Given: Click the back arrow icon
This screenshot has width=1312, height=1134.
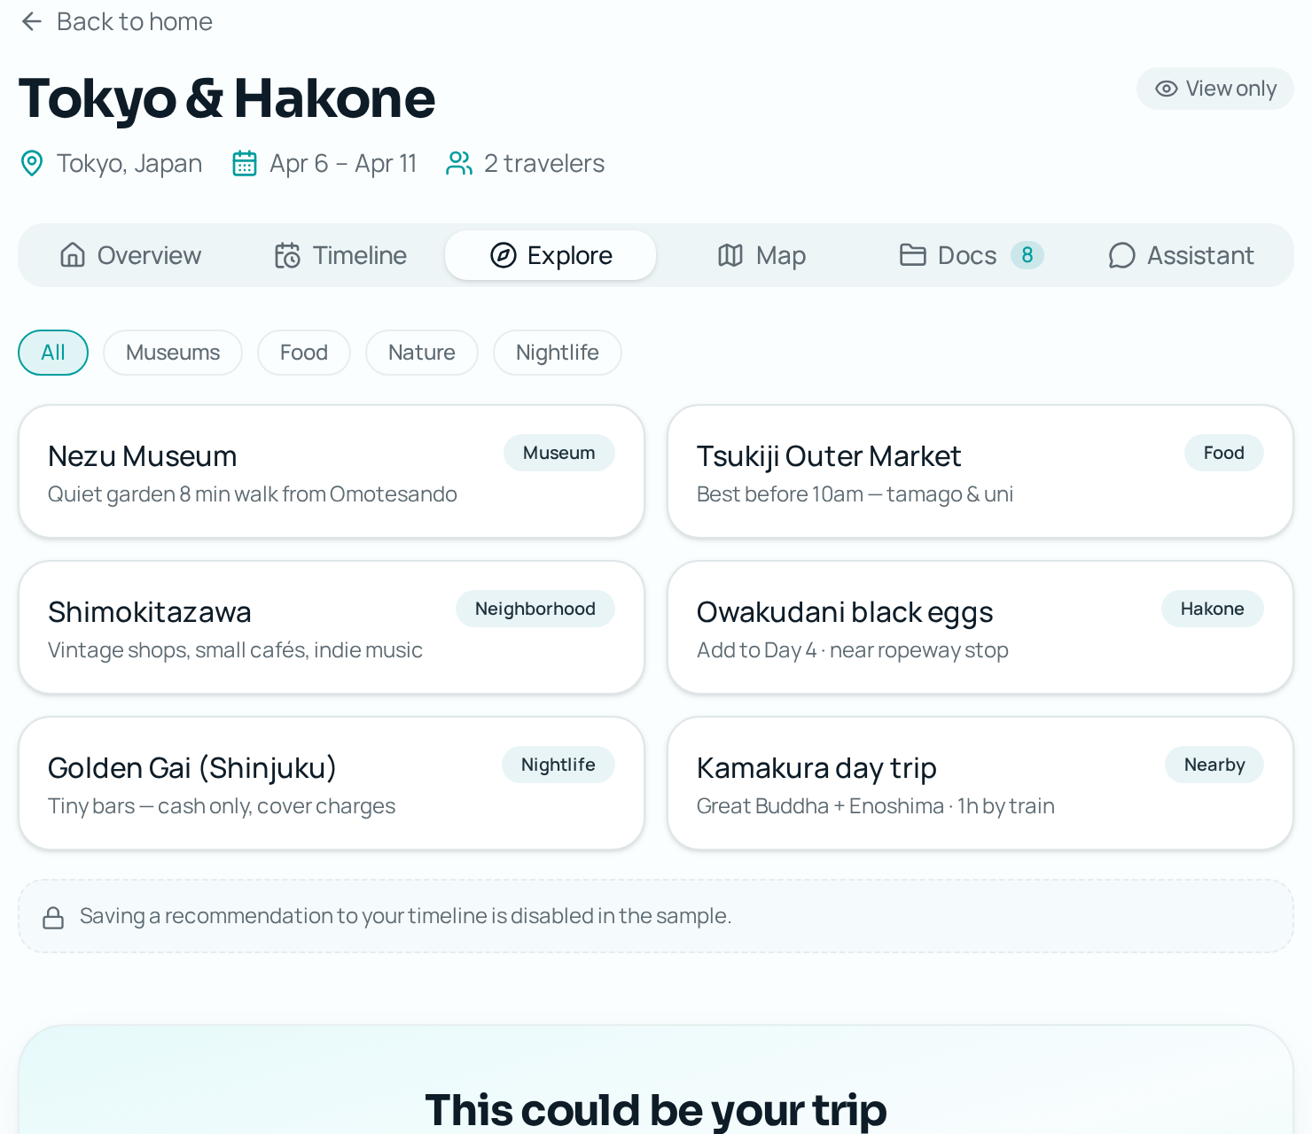Looking at the screenshot, I should pyautogui.click(x=32, y=21).
